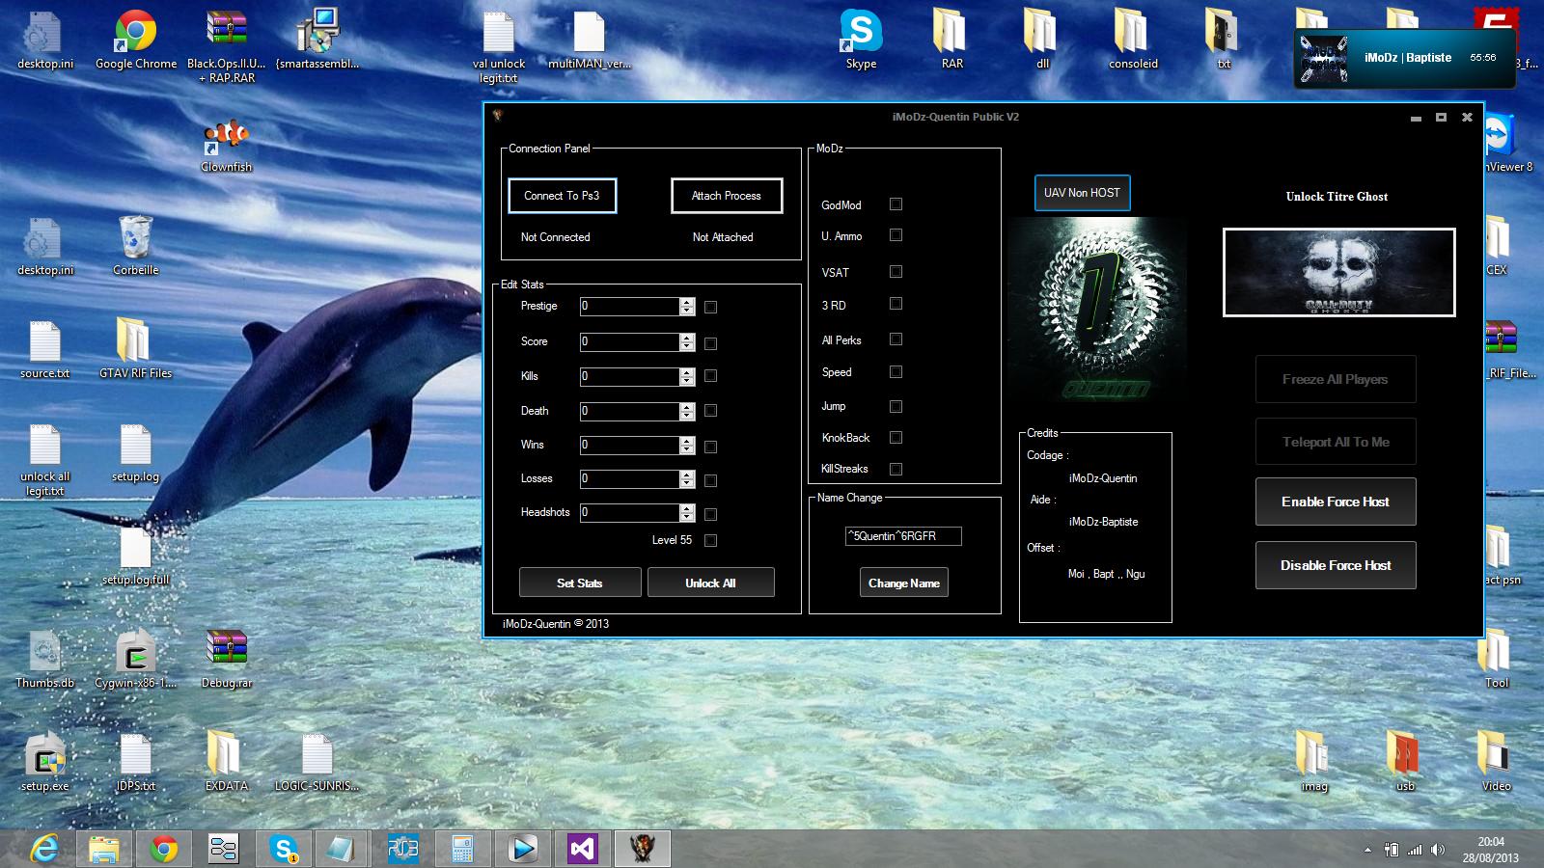1544x868 pixels.
Task: Open Internet Explorer from the taskbar
Action: click(44, 849)
